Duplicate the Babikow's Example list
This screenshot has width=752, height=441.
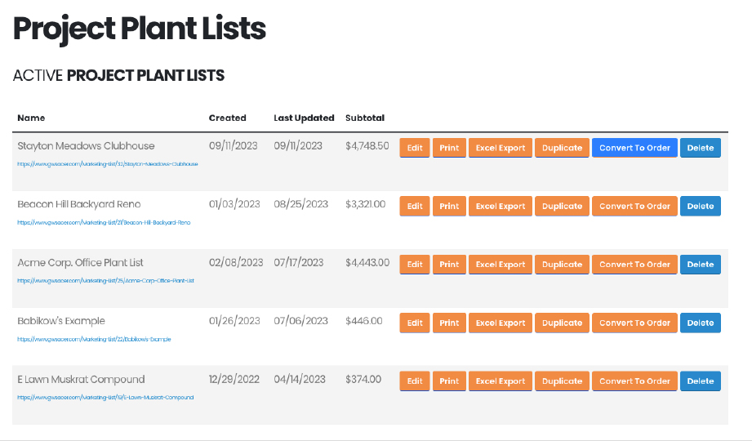click(x=562, y=323)
